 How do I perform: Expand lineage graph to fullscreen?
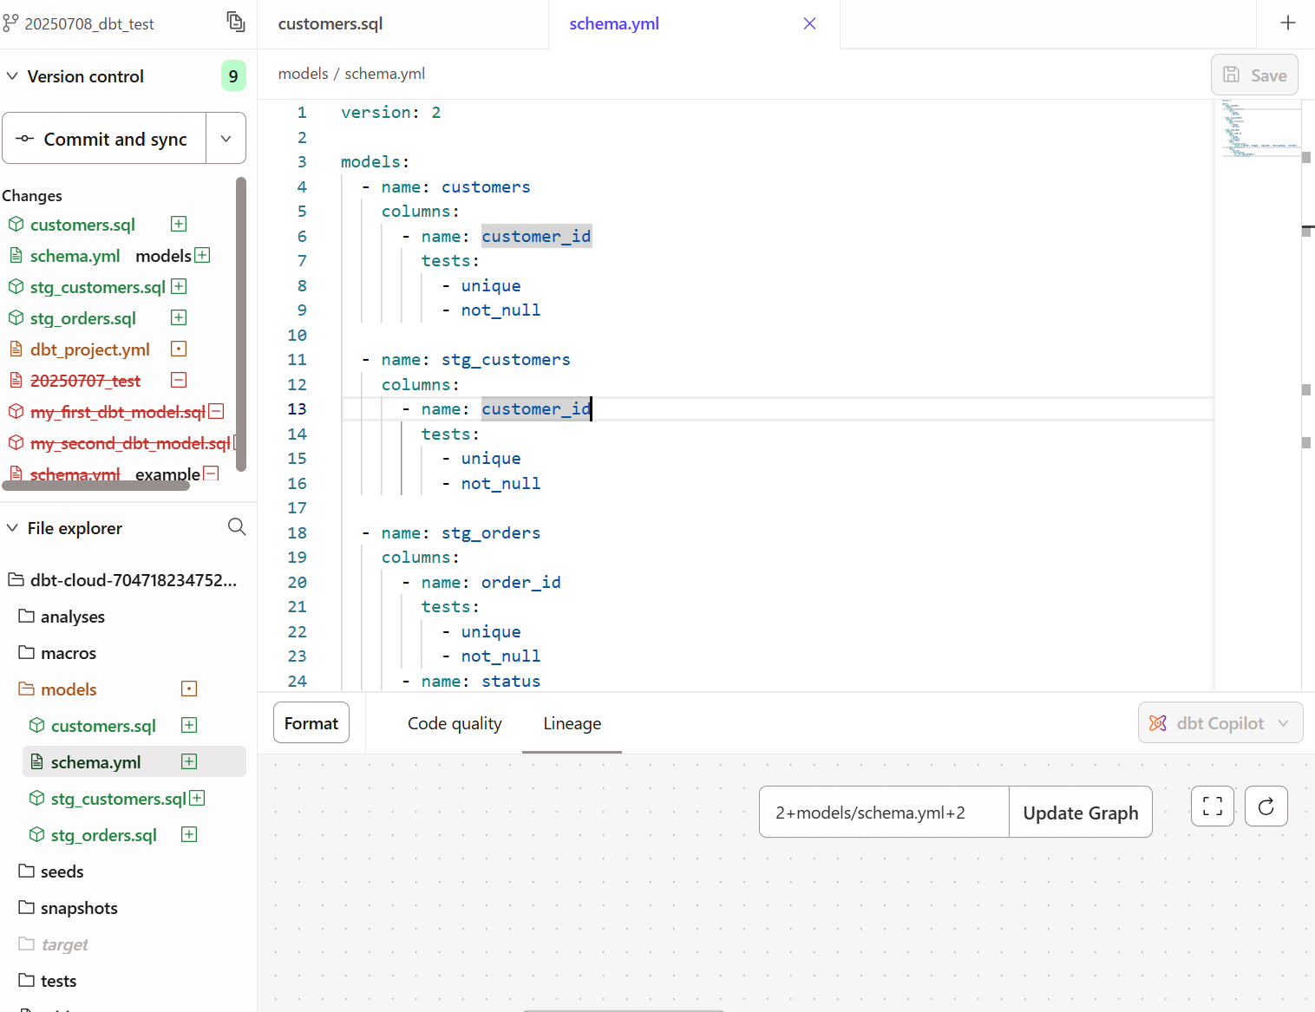(x=1213, y=806)
